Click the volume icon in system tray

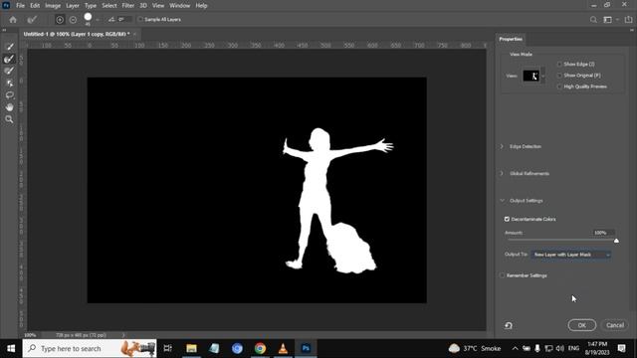(559, 348)
